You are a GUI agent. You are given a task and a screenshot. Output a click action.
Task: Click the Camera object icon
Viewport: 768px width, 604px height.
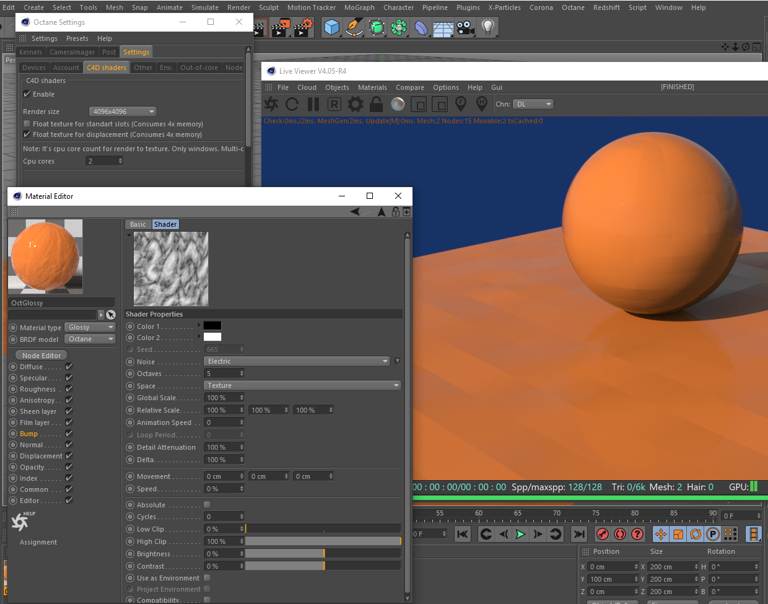click(466, 28)
